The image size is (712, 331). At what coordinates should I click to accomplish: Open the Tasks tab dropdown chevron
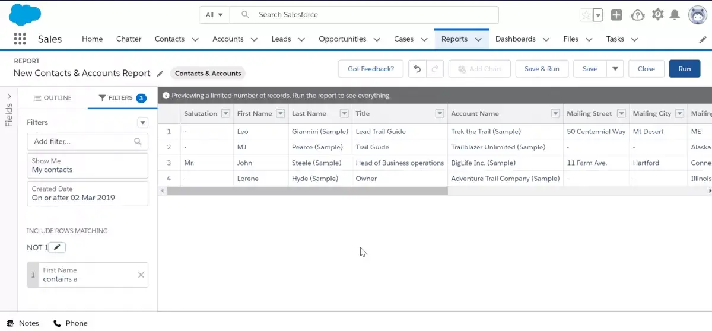tap(634, 40)
